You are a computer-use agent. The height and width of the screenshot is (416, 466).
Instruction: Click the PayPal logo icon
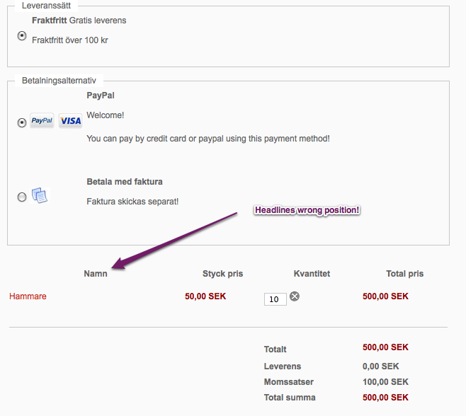tap(42, 121)
